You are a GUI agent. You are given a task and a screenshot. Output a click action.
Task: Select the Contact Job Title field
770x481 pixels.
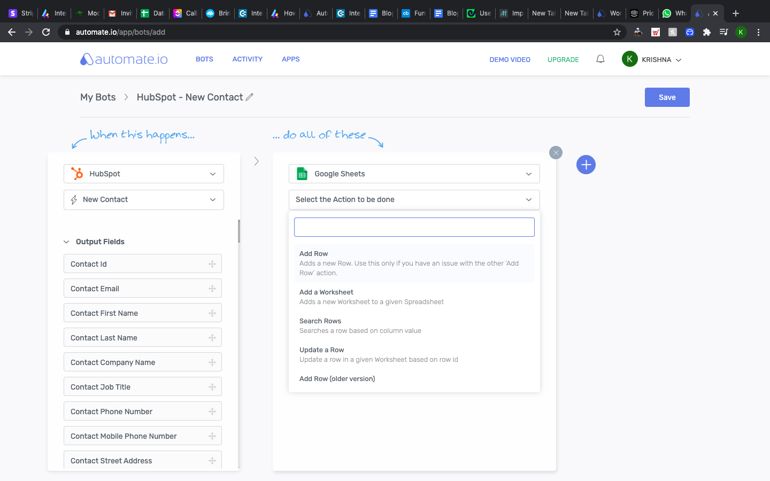(143, 387)
